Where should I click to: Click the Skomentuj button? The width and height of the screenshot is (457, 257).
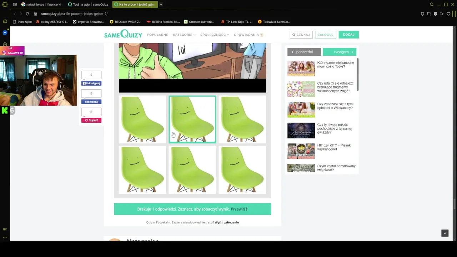click(x=91, y=102)
